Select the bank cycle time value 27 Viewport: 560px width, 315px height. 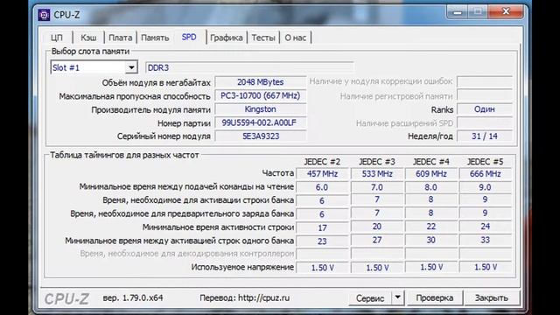pyautogui.click(x=377, y=240)
